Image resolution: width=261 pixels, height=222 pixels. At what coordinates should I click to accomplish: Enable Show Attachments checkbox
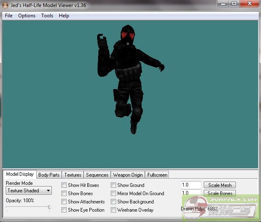tap(64, 202)
